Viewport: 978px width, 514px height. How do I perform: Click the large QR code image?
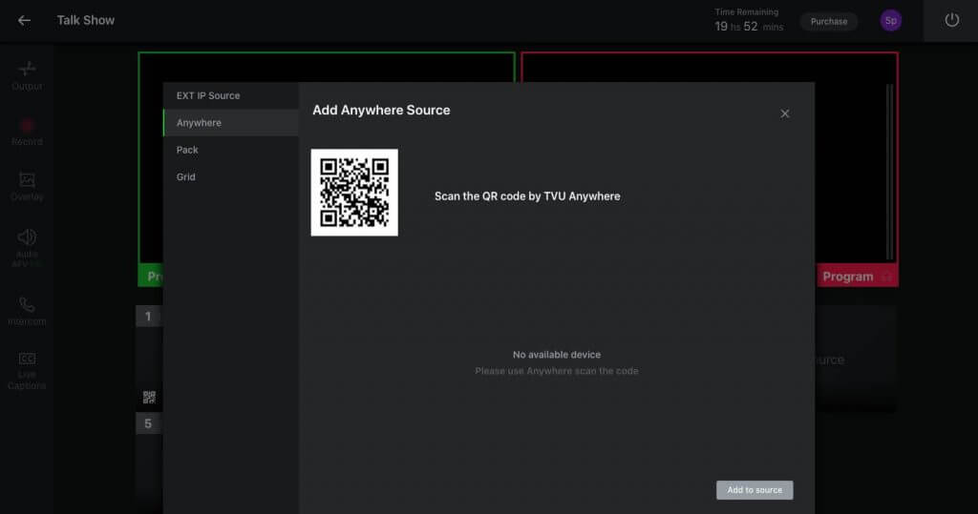click(354, 193)
